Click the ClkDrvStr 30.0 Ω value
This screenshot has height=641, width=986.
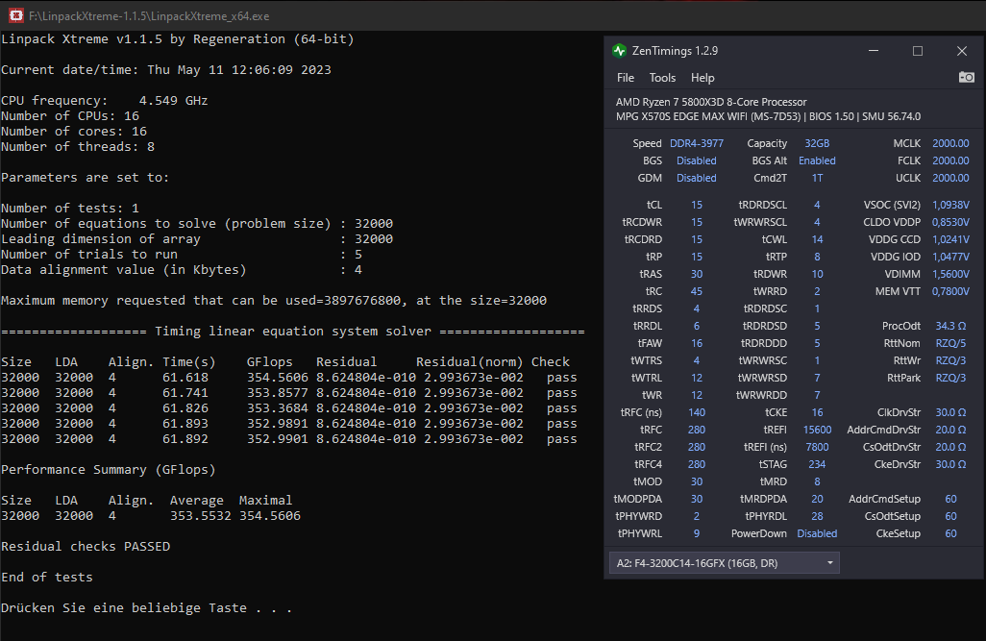point(950,412)
